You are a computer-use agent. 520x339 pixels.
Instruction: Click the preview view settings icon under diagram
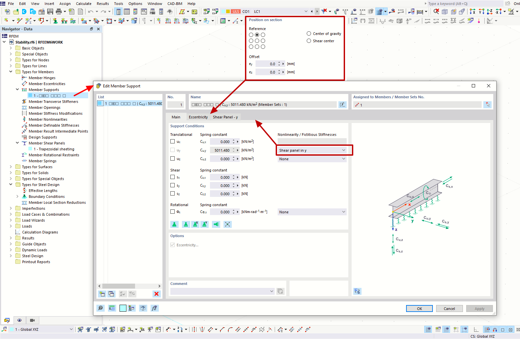[x=357, y=291]
